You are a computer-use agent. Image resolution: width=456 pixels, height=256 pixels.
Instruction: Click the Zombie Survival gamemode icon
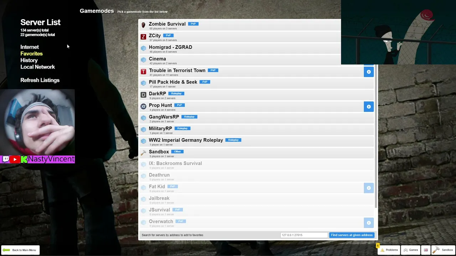pyautogui.click(x=143, y=25)
